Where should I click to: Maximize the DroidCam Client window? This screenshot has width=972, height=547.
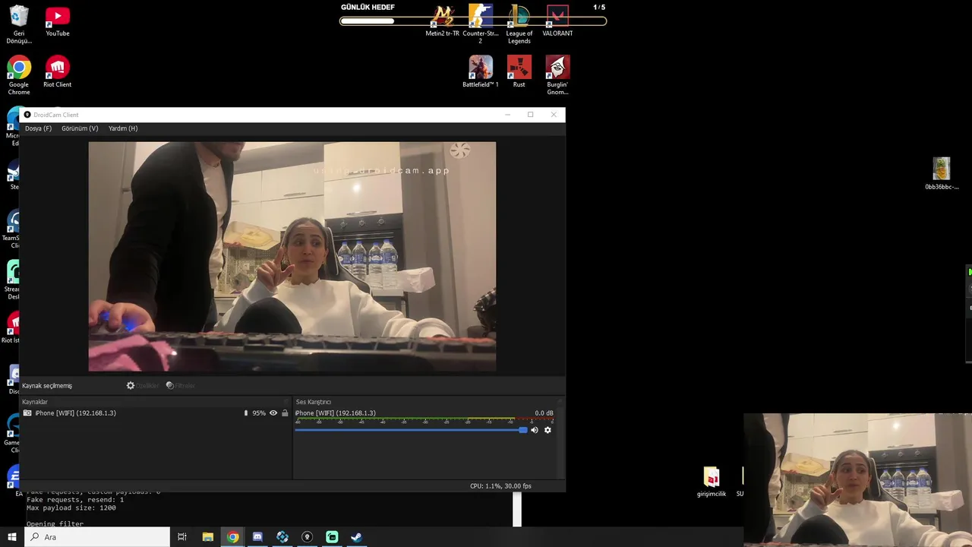(530, 115)
